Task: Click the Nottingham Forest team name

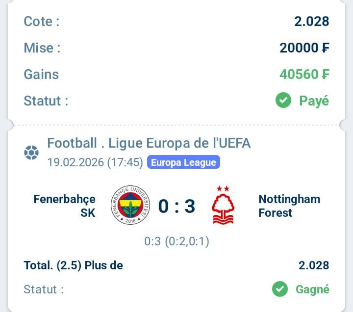Action: (289, 206)
